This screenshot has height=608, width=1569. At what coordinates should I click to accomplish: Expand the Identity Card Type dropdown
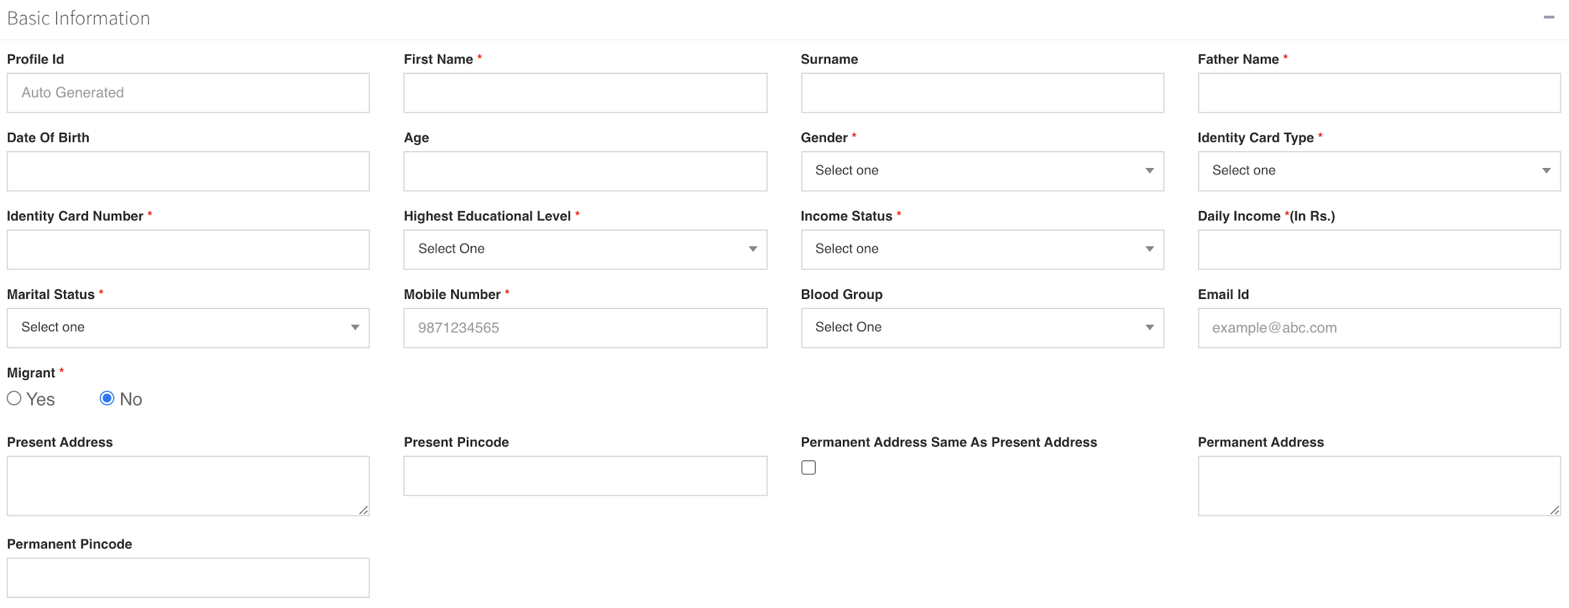tap(1378, 171)
